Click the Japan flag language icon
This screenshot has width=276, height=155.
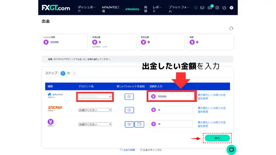pos(231,8)
